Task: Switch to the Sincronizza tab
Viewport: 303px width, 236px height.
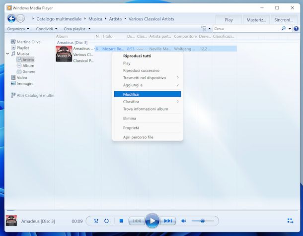Action: [284, 20]
